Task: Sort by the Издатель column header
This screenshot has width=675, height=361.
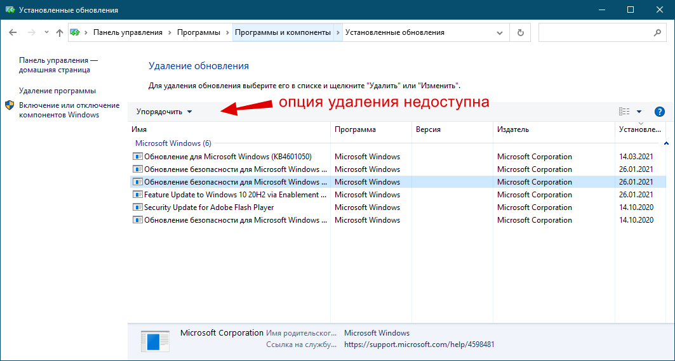Action: [x=554, y=129]
